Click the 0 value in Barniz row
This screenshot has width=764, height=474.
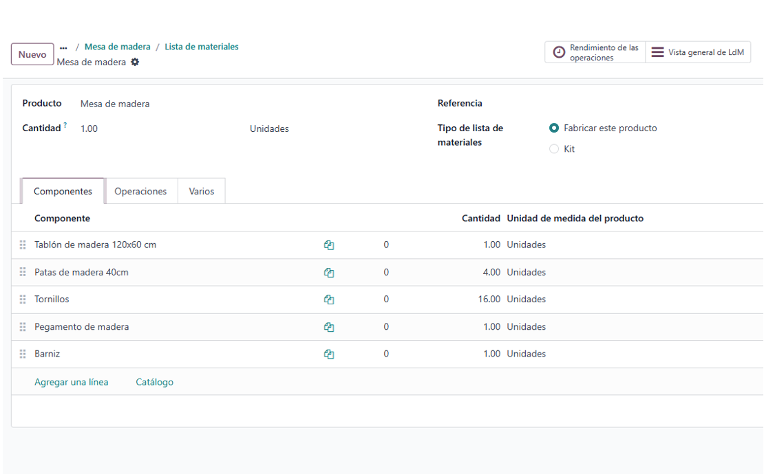[386, 354]
